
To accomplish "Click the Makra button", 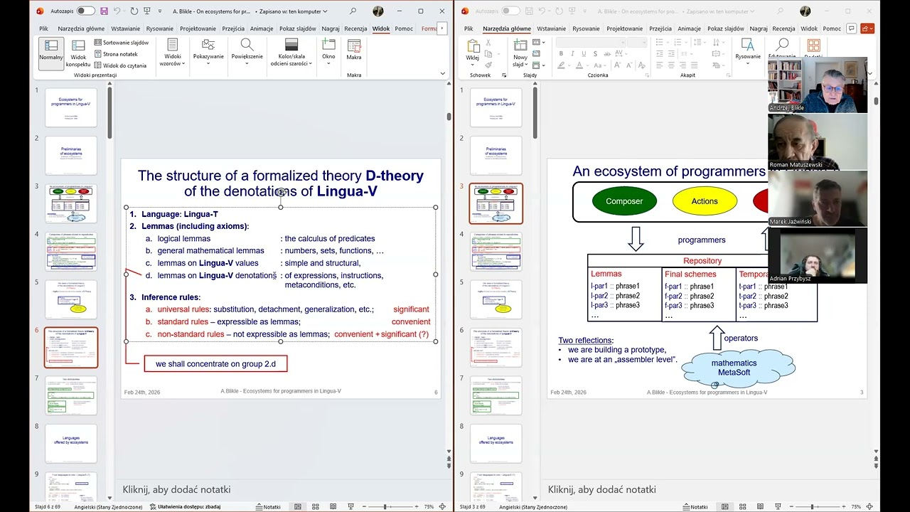I will (354, 51).
